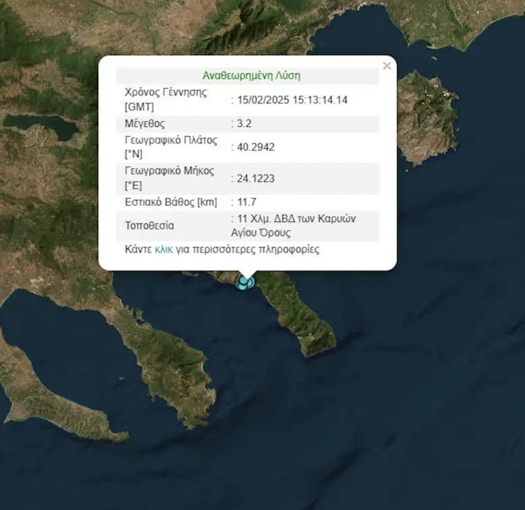Open the 'κλικ' link for more information
This screenshot has width=525, height=510.
[163, 250]
